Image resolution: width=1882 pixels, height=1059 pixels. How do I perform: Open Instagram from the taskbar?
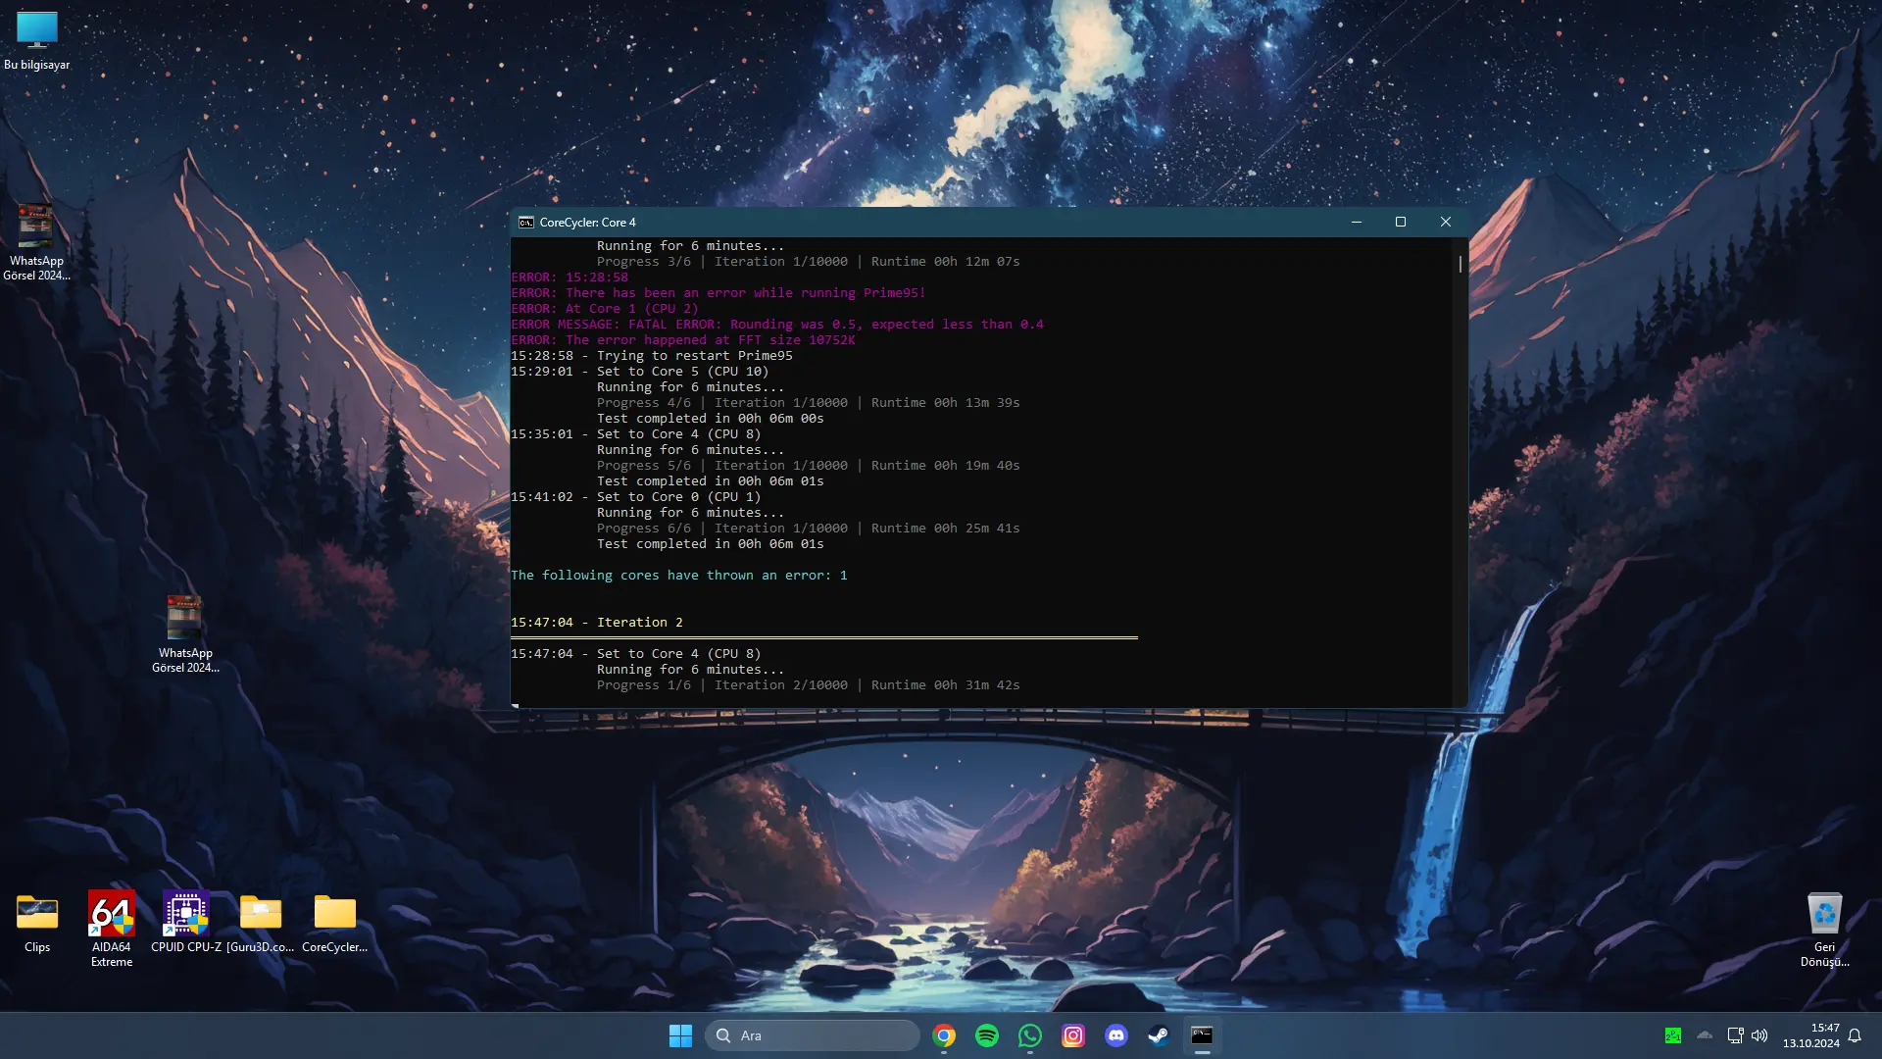[1073, 1035]
